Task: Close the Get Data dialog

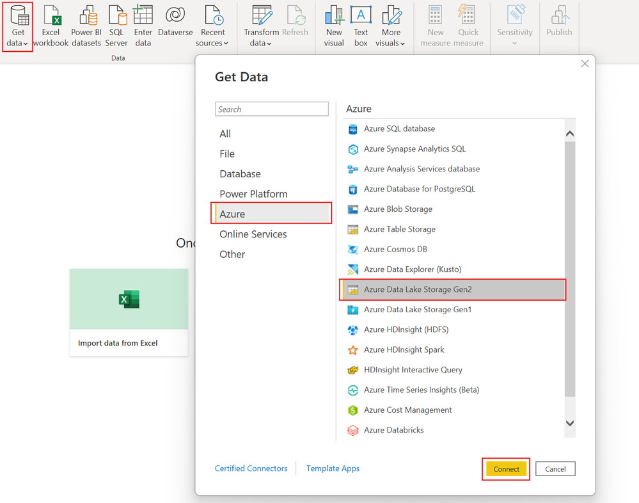Action: coord(585,63)
